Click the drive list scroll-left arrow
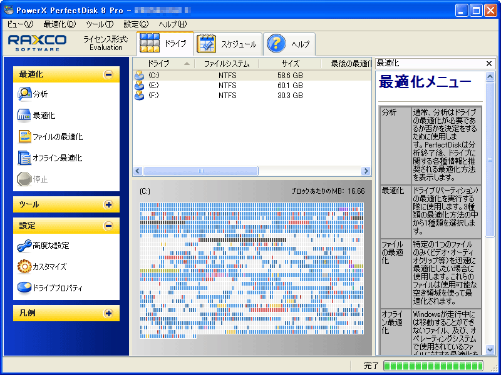This screenshot has height=375, width=501. [x=138, y=171]
